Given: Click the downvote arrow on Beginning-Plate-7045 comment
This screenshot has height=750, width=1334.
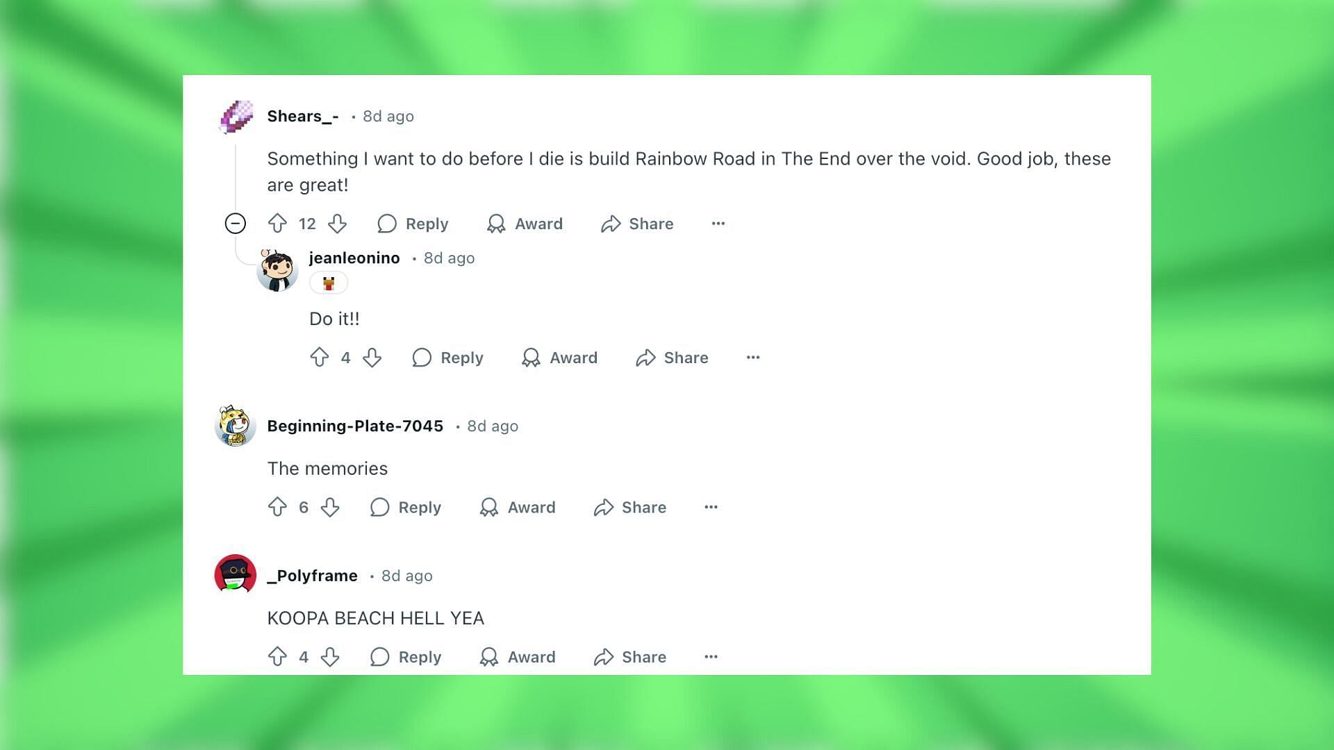Looking at the screenshot, I should point(329,508).
